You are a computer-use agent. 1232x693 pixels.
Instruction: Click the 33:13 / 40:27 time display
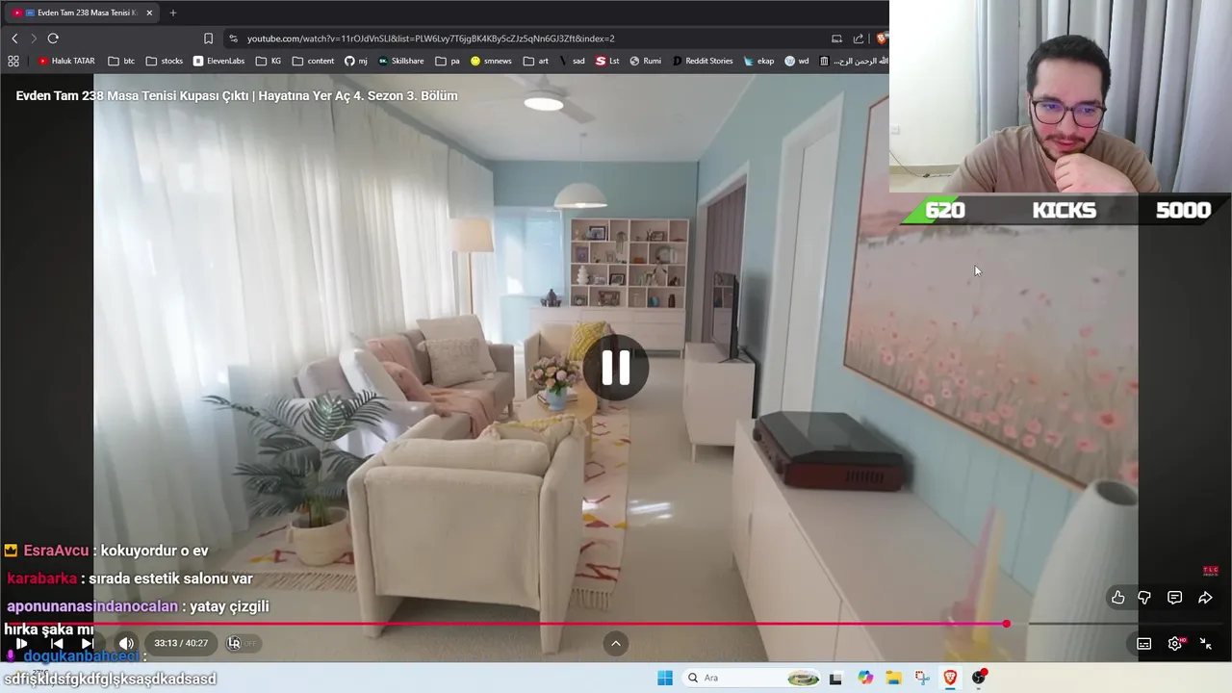pos(181,643)
